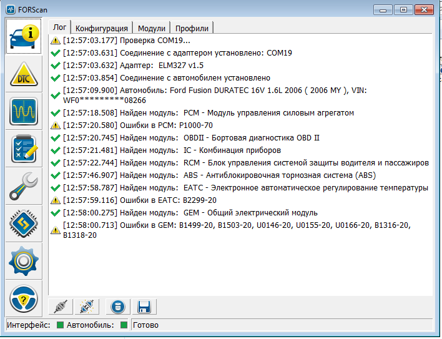The image size is (442, 339).
Task: Open the vehicle information section icon
Action: click(x=24, y=36)
